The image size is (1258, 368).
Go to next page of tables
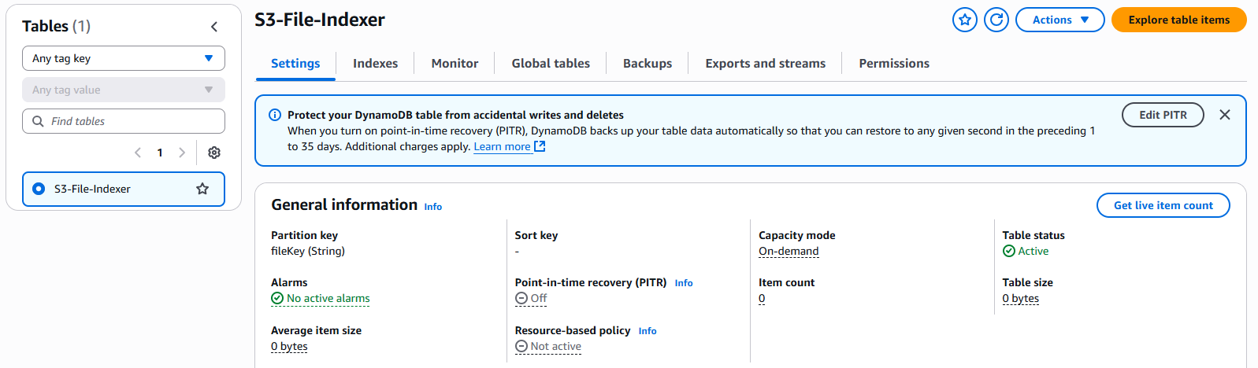click(x=182, y=153)
